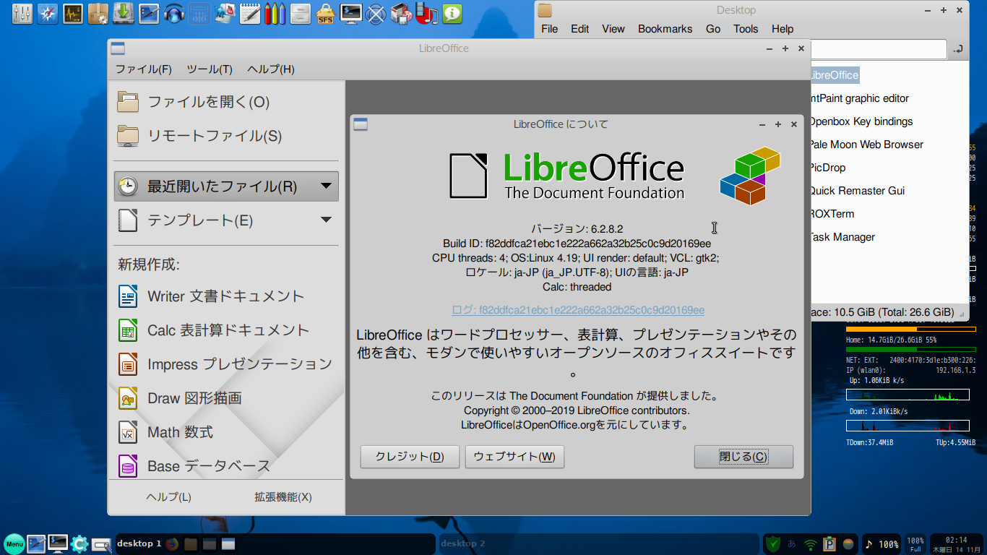The height and width of the screenshot is (555, 987).
Task: Select the Task Manager entry
Action: coord(842,237)
